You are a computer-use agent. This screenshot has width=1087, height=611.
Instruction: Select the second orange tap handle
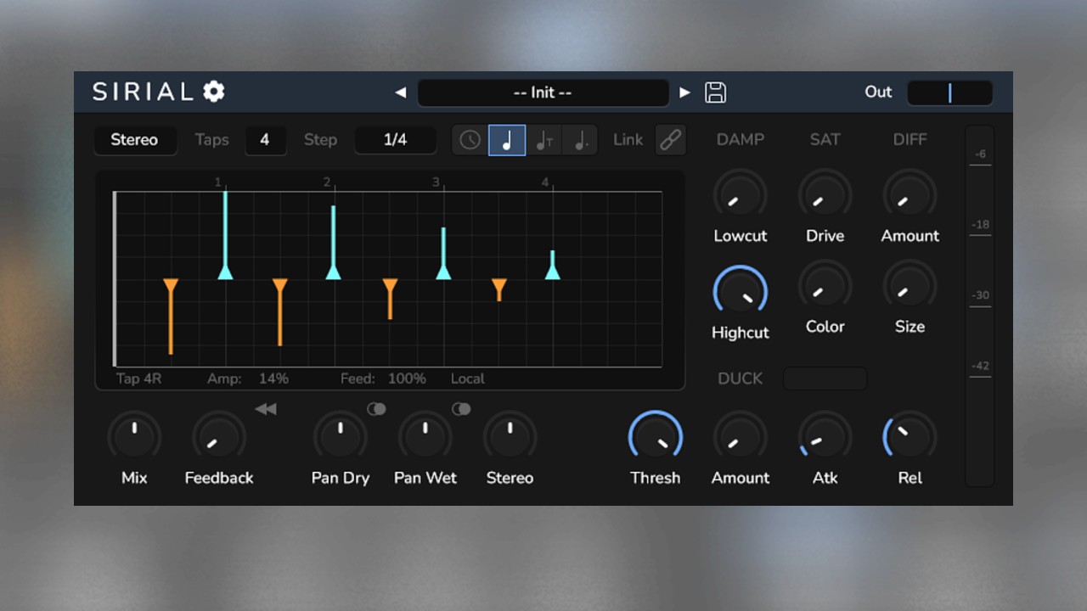point(280,285)
